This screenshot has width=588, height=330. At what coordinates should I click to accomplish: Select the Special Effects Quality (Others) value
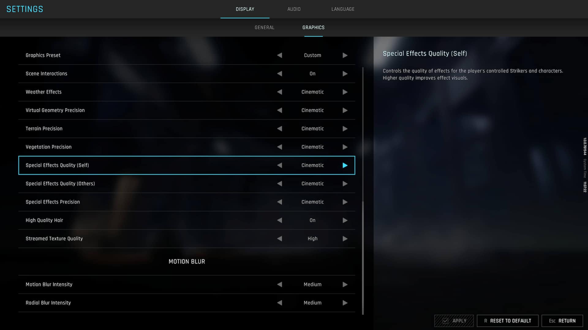[x=312, y=184]
